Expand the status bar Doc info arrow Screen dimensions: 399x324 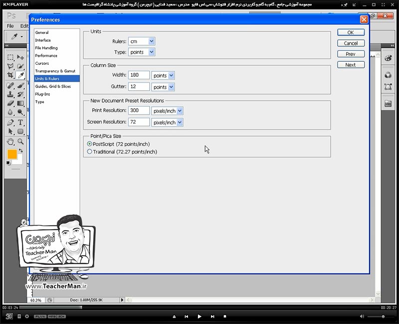122,300
